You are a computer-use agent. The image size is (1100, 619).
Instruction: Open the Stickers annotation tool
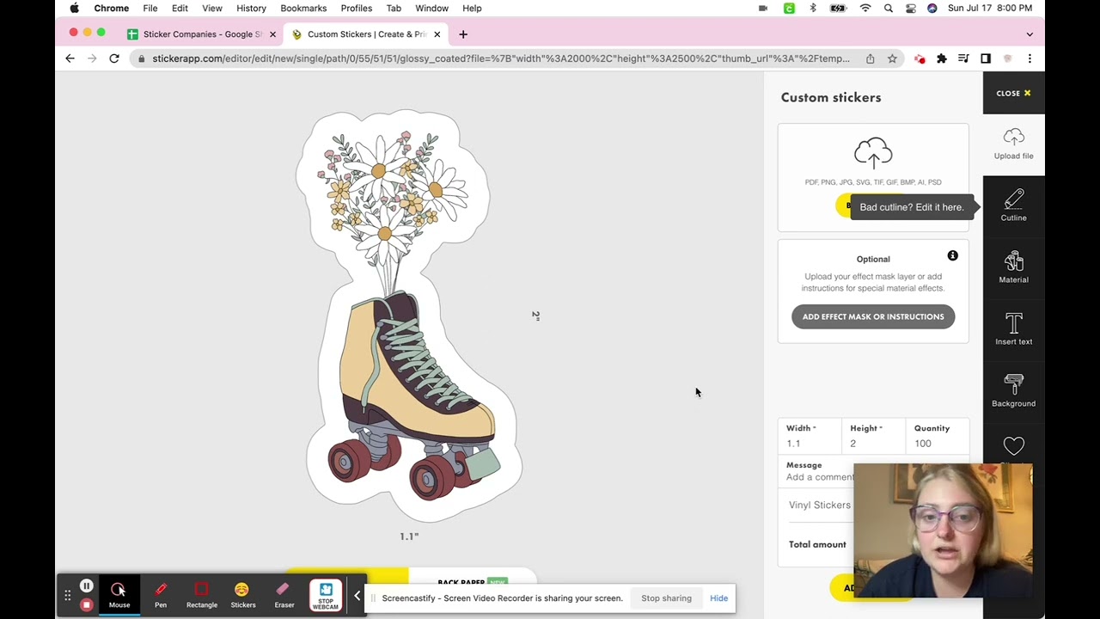(243, 594)
